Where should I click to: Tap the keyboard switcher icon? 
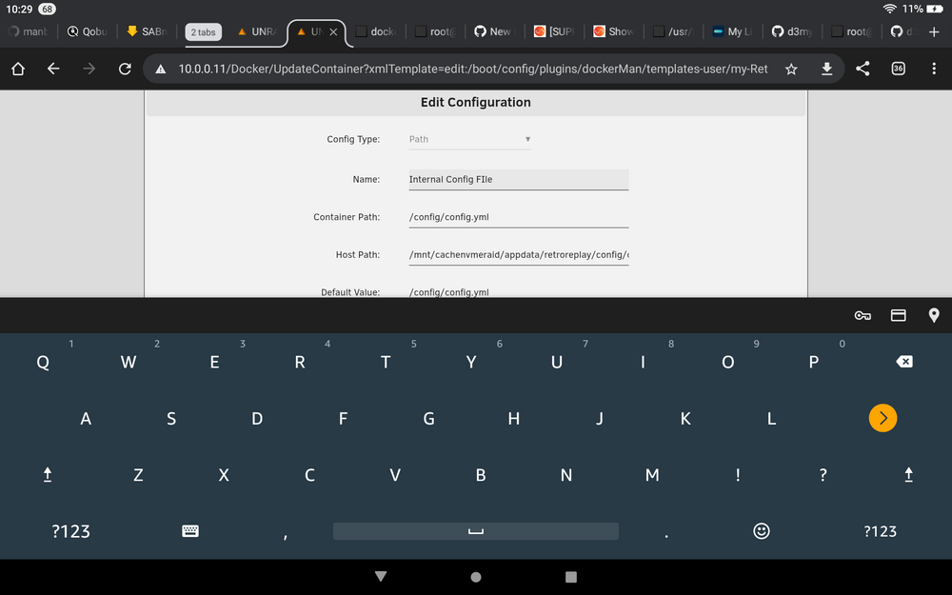(190, 531)
